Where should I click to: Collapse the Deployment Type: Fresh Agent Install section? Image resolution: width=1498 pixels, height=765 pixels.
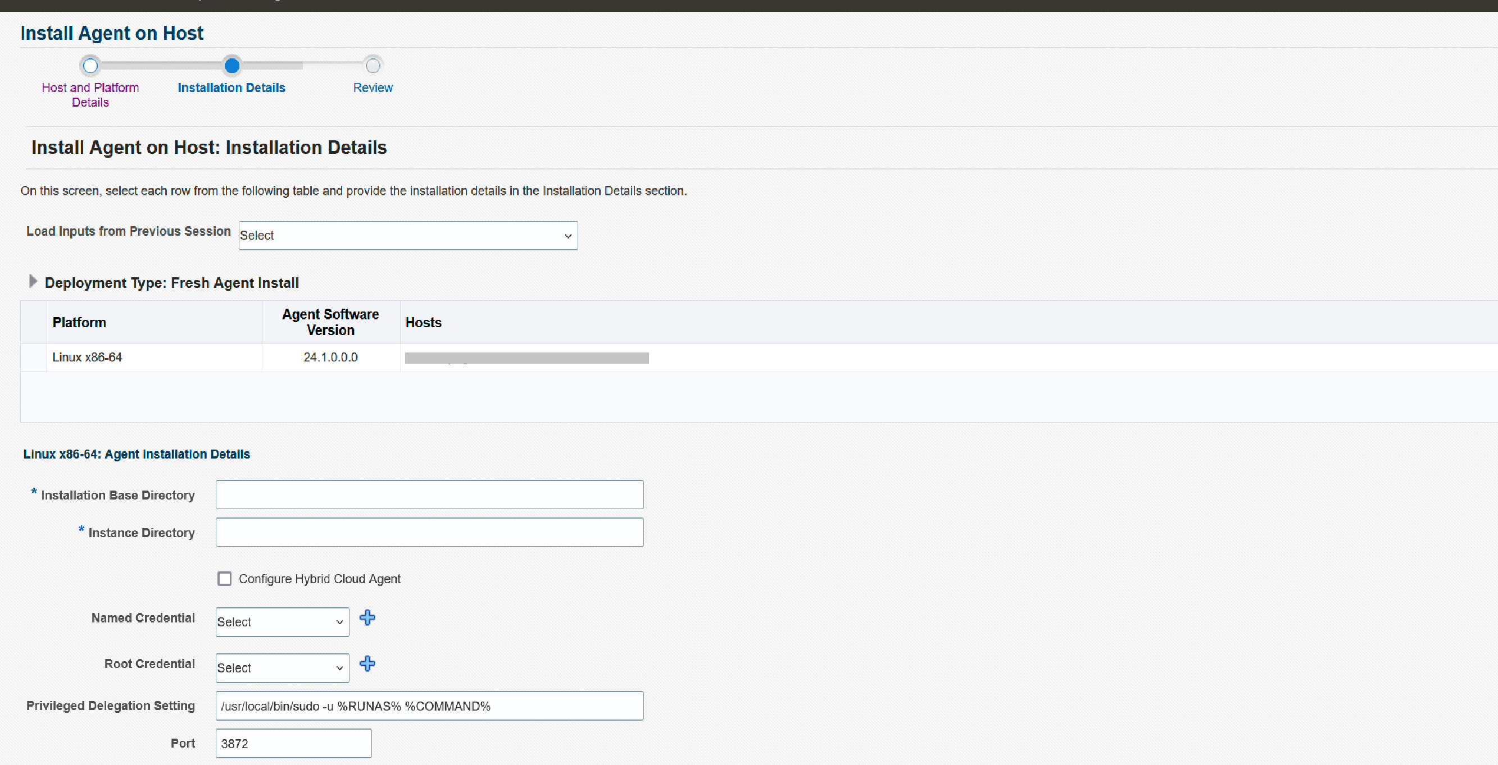[x=33, y=282]
